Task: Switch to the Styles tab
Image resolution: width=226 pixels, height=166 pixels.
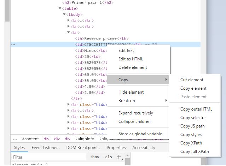Action: click(19, 148)
